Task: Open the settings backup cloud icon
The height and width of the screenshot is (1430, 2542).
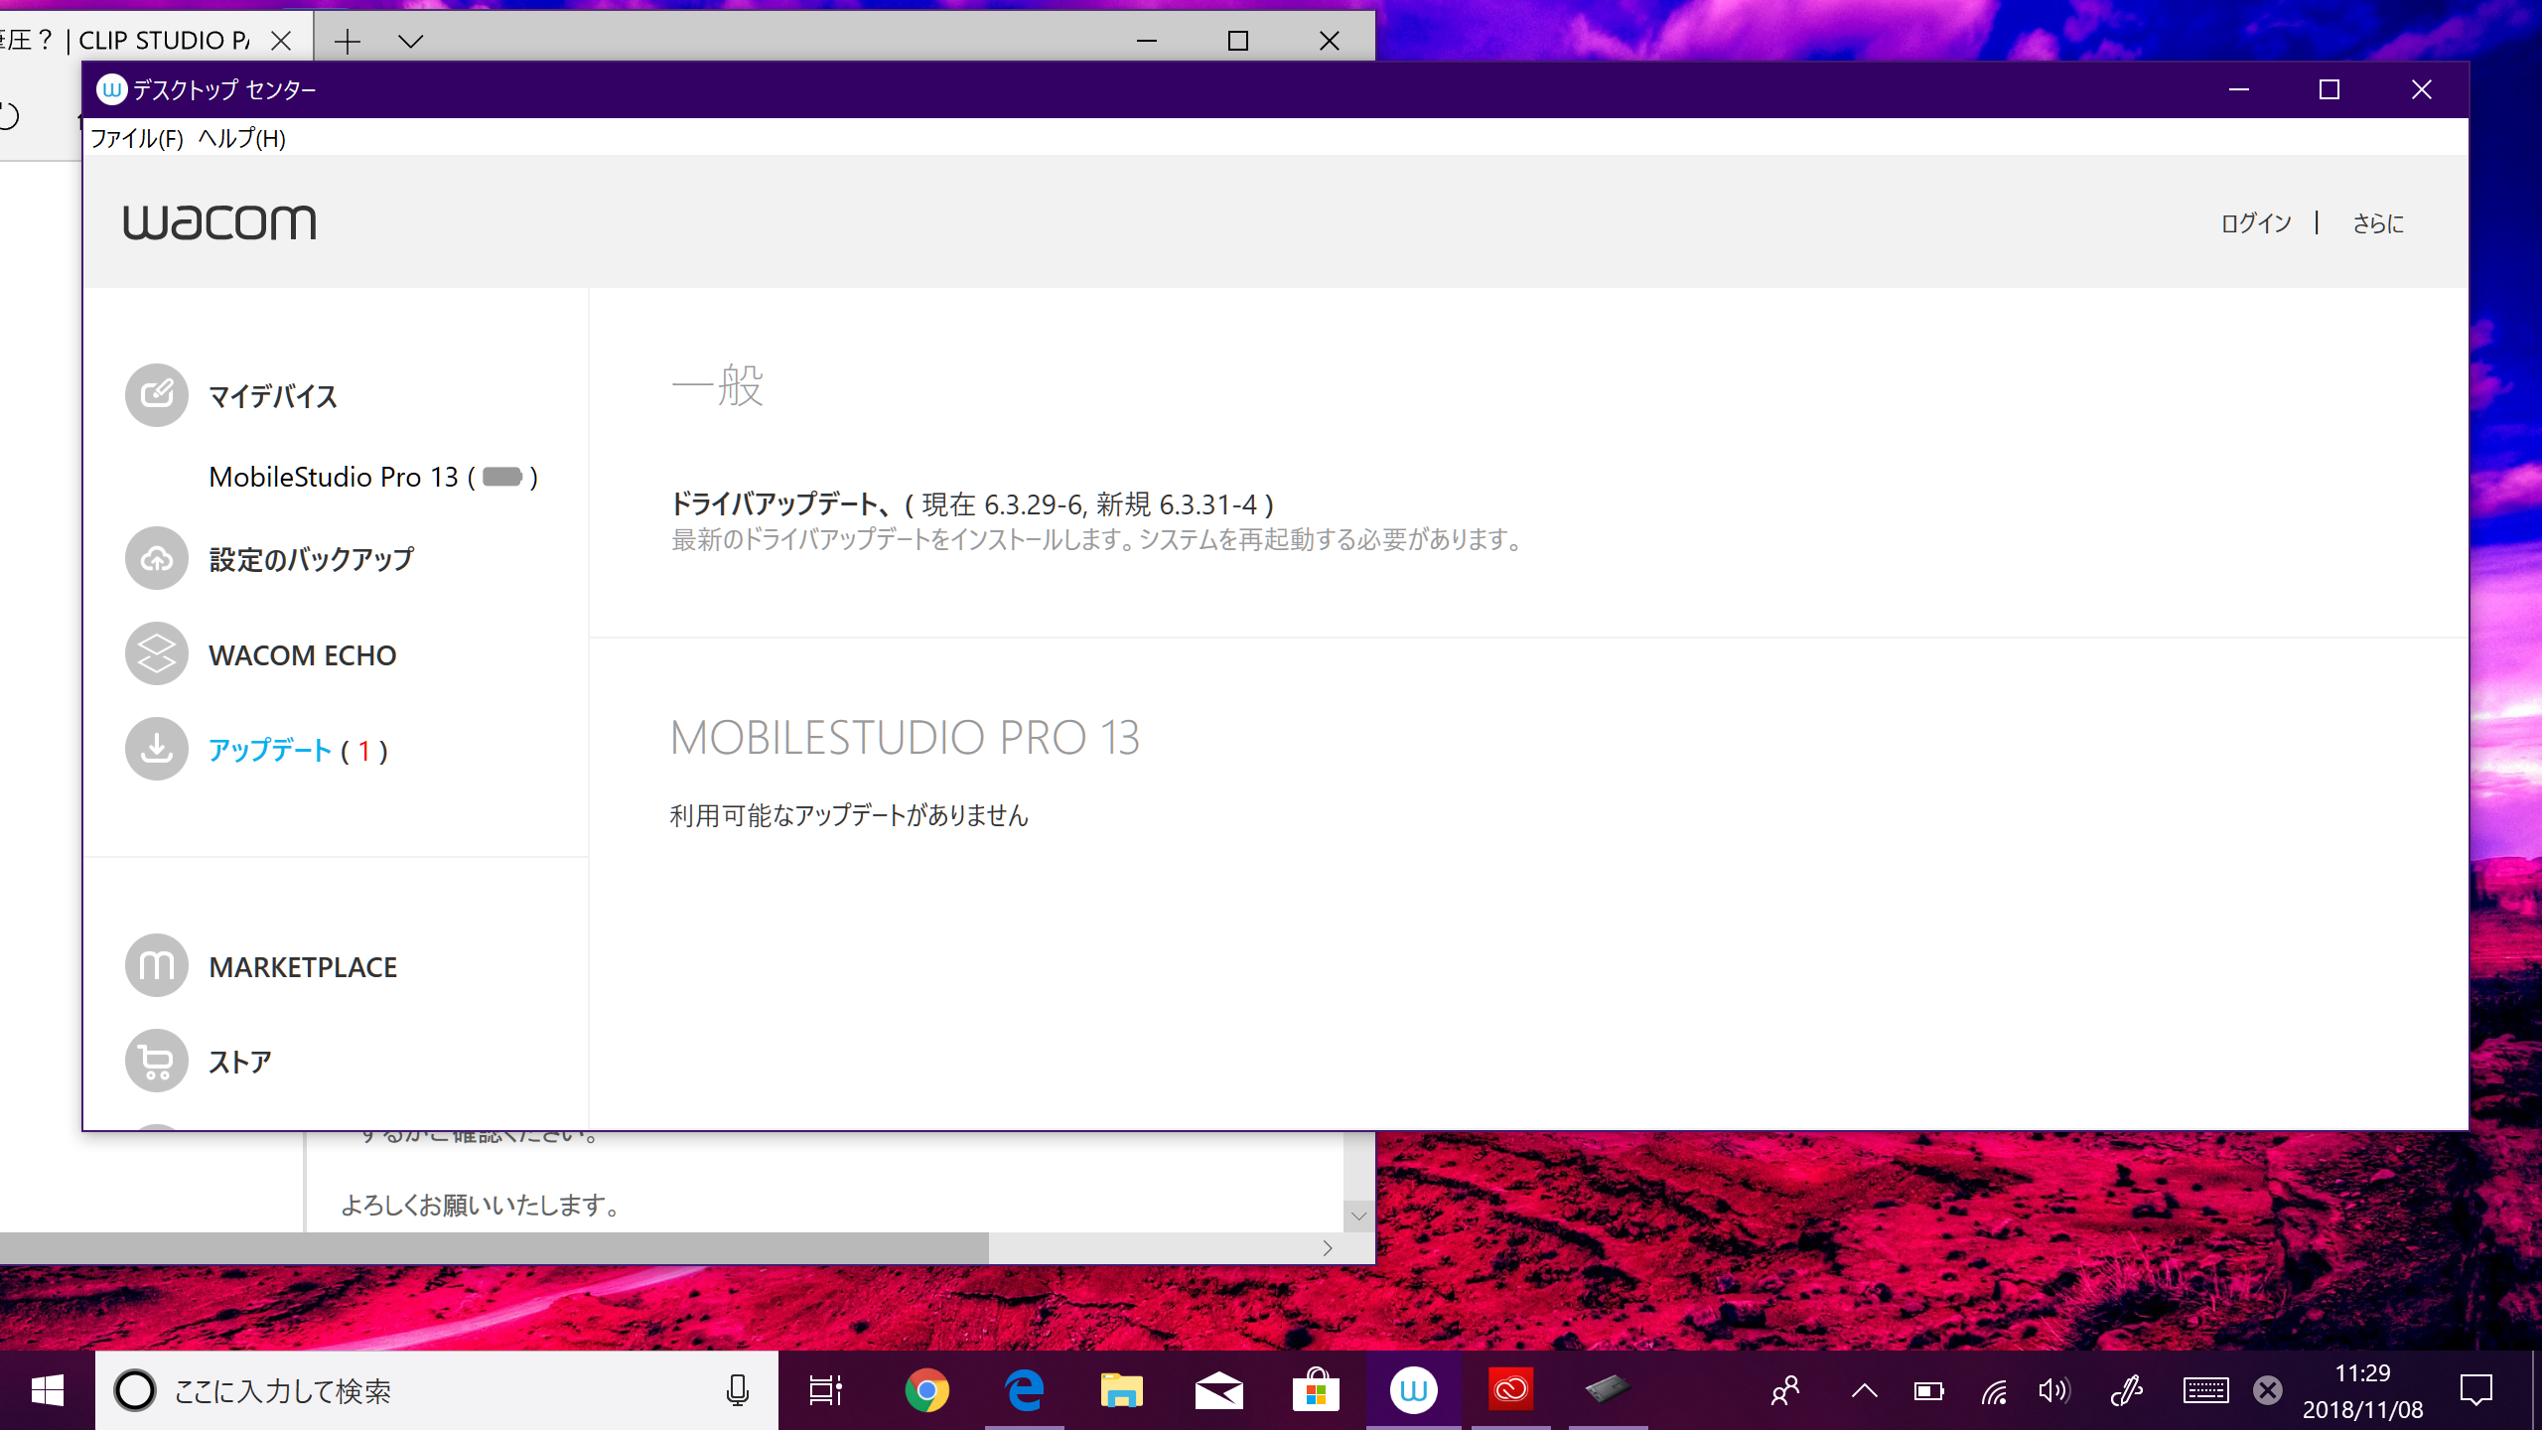Action: (x=156, y=558)
